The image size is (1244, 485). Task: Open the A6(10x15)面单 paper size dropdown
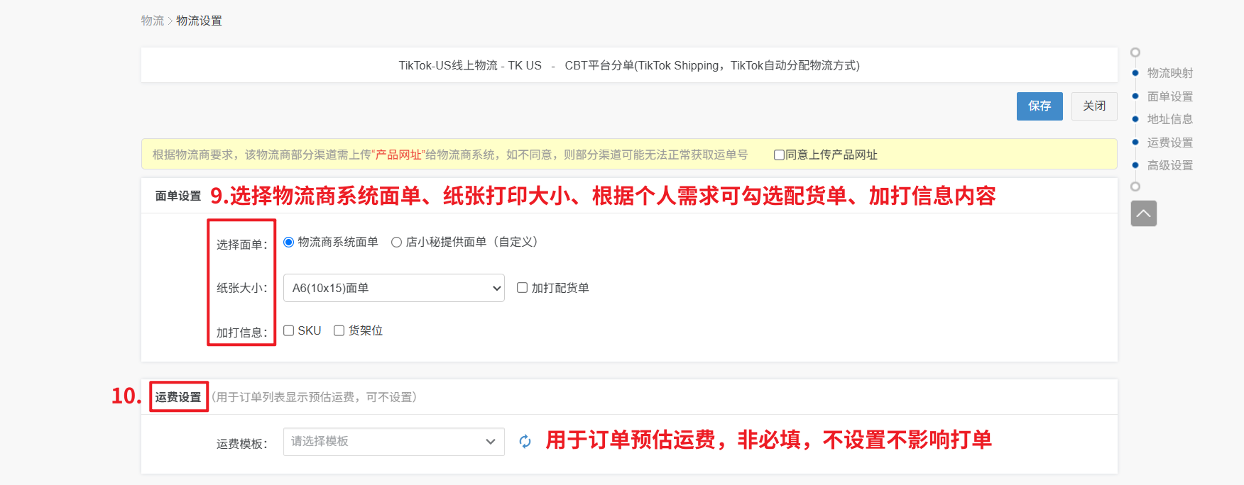point(393,288)
